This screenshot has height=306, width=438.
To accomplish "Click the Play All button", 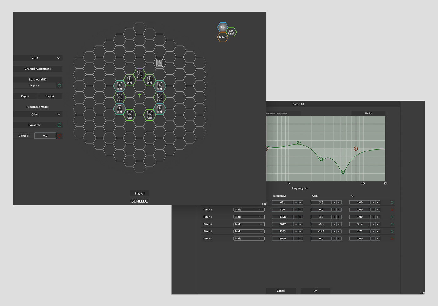I will click(x=140, y=194).
